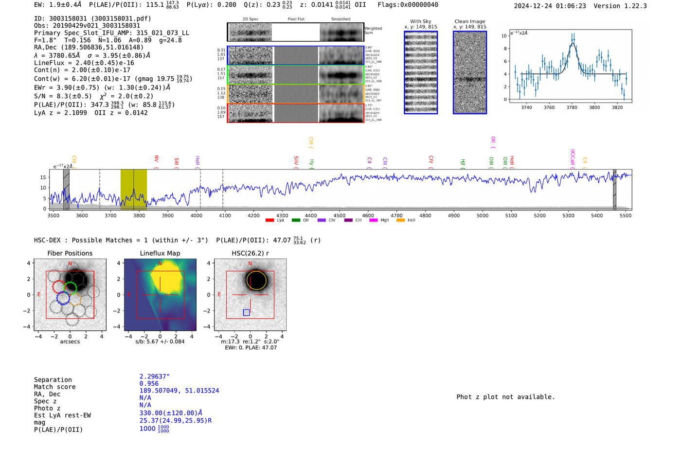Open the blue-bordered fiber 2D spectrum row
The image size is (681, 463).
296,55
